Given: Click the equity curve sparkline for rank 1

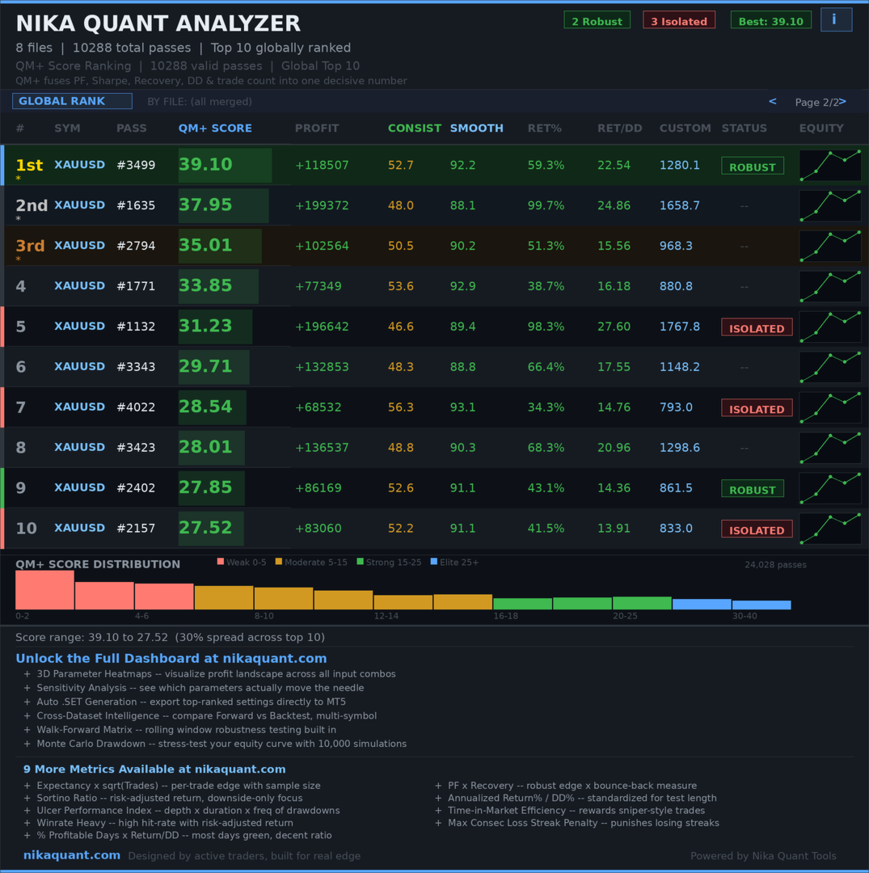Looking at the screenshot, I should [830, 165].
